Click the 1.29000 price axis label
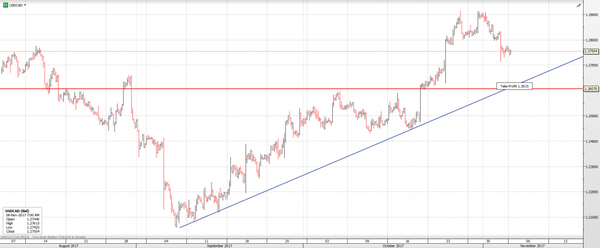600x248 pixels. pos(591,15)
